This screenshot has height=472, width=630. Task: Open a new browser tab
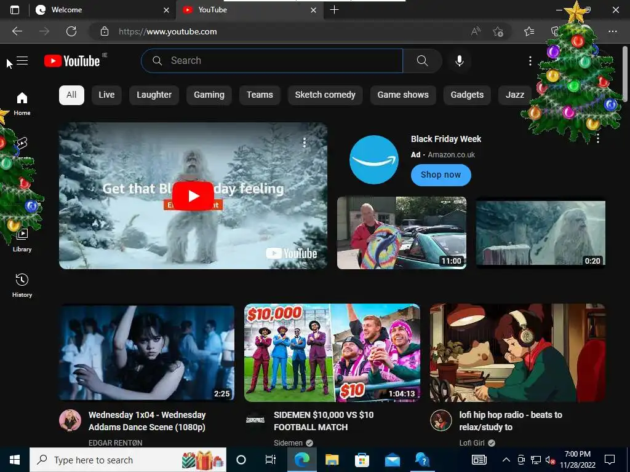[334, 10]
